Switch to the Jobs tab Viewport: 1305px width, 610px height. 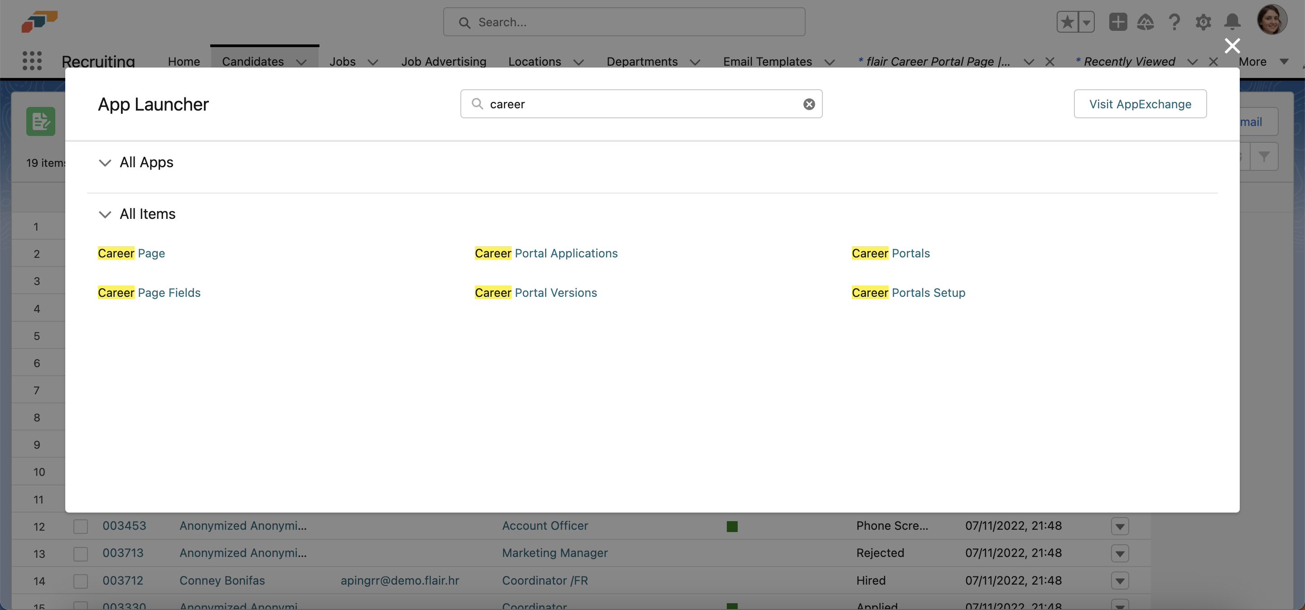click(343, 62)
